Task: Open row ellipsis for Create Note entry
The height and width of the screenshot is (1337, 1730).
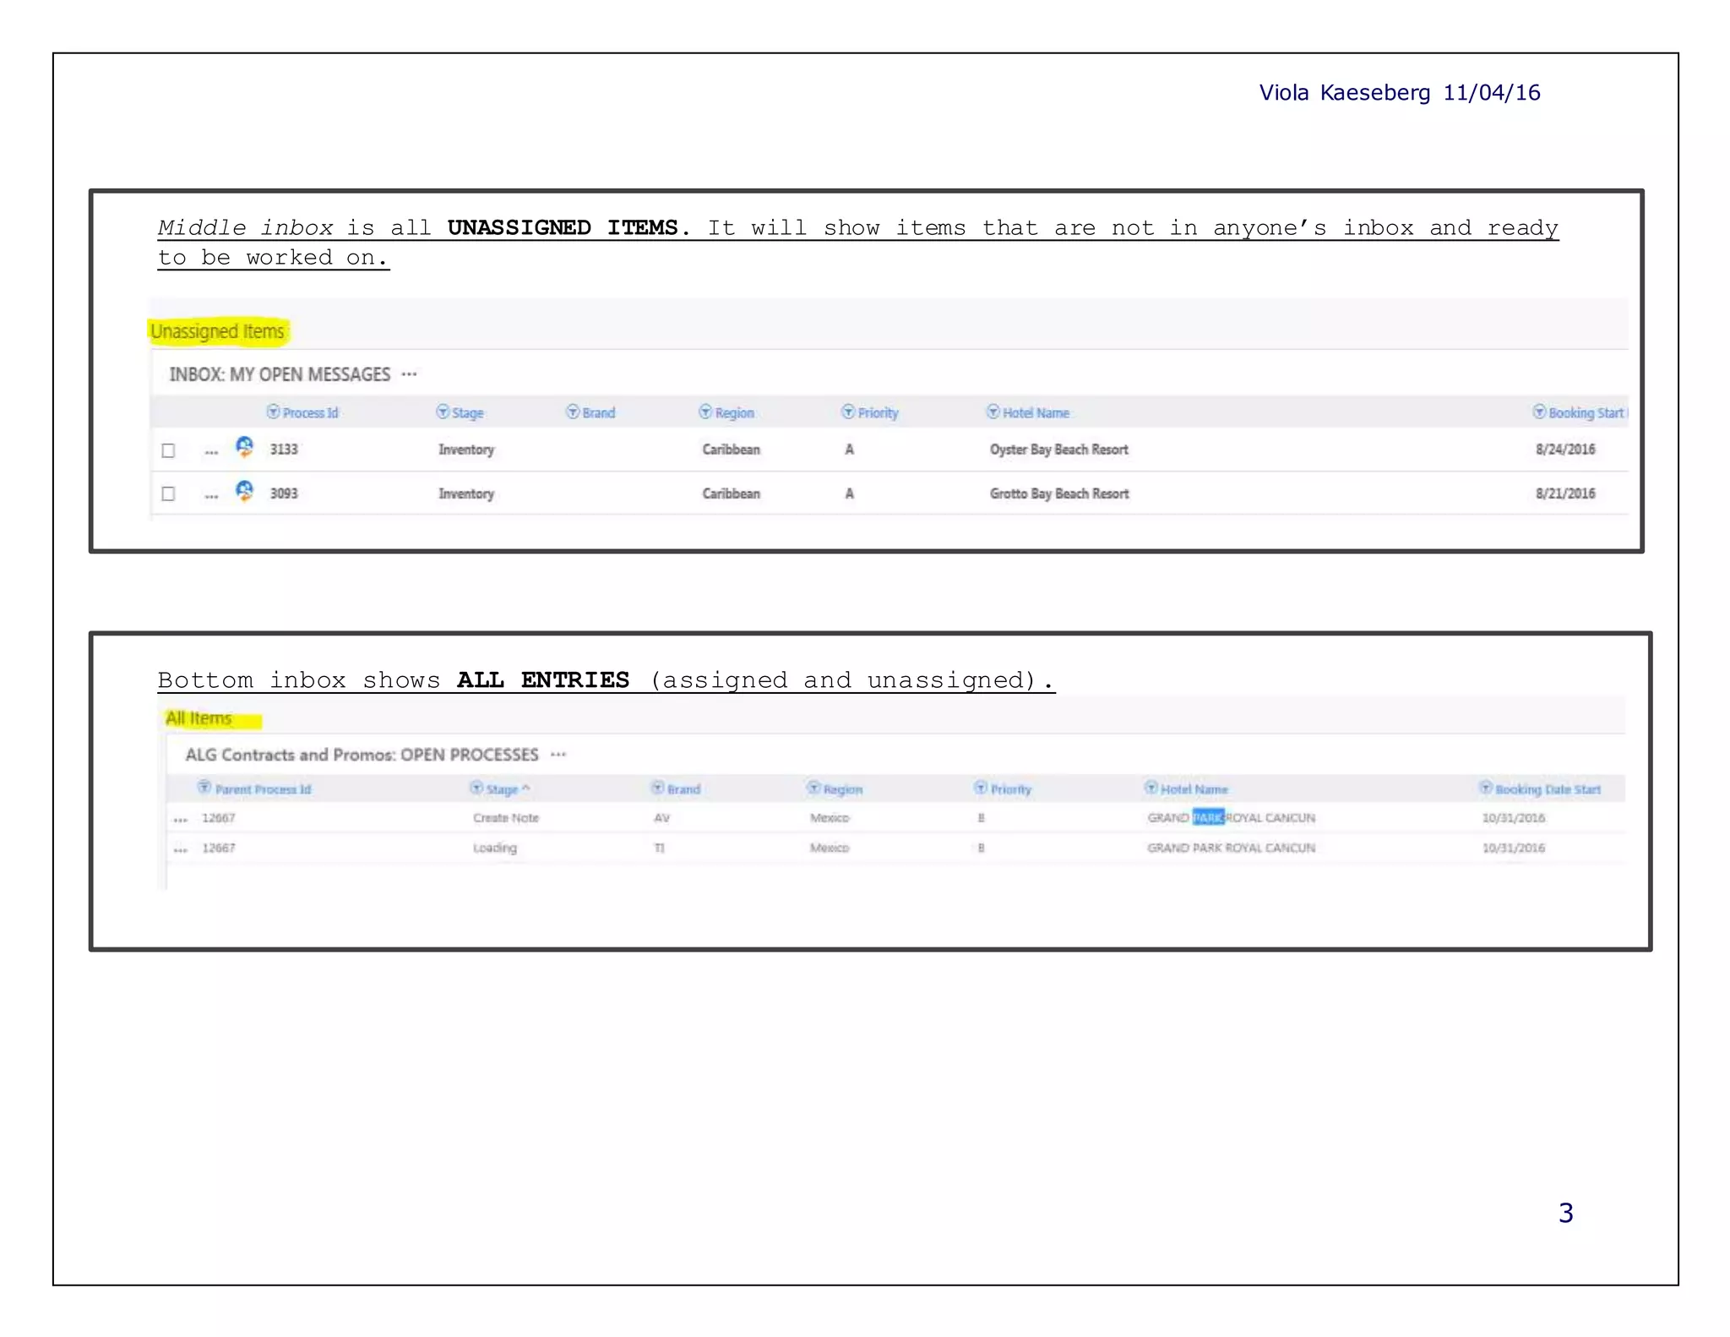Action: [180, 819]
